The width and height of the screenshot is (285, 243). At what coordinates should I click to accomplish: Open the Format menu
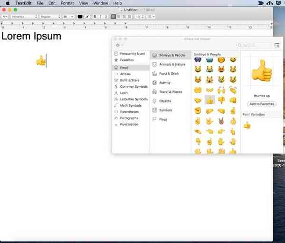[x=67, y=3]
